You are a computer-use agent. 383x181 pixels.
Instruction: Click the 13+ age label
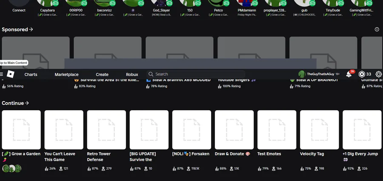(337, 74)
